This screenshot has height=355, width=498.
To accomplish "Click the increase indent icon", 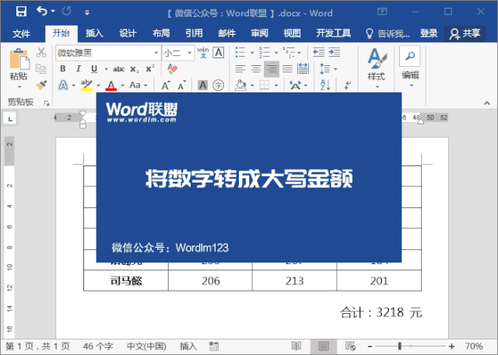I will pyautogui.click(x=335, y=52).
